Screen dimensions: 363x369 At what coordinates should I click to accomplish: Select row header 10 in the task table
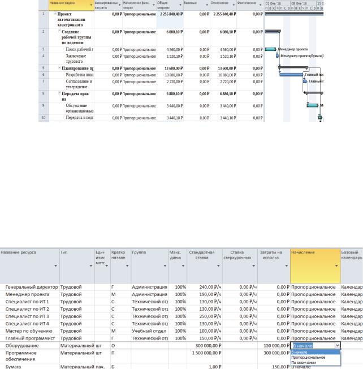point(44,118)
